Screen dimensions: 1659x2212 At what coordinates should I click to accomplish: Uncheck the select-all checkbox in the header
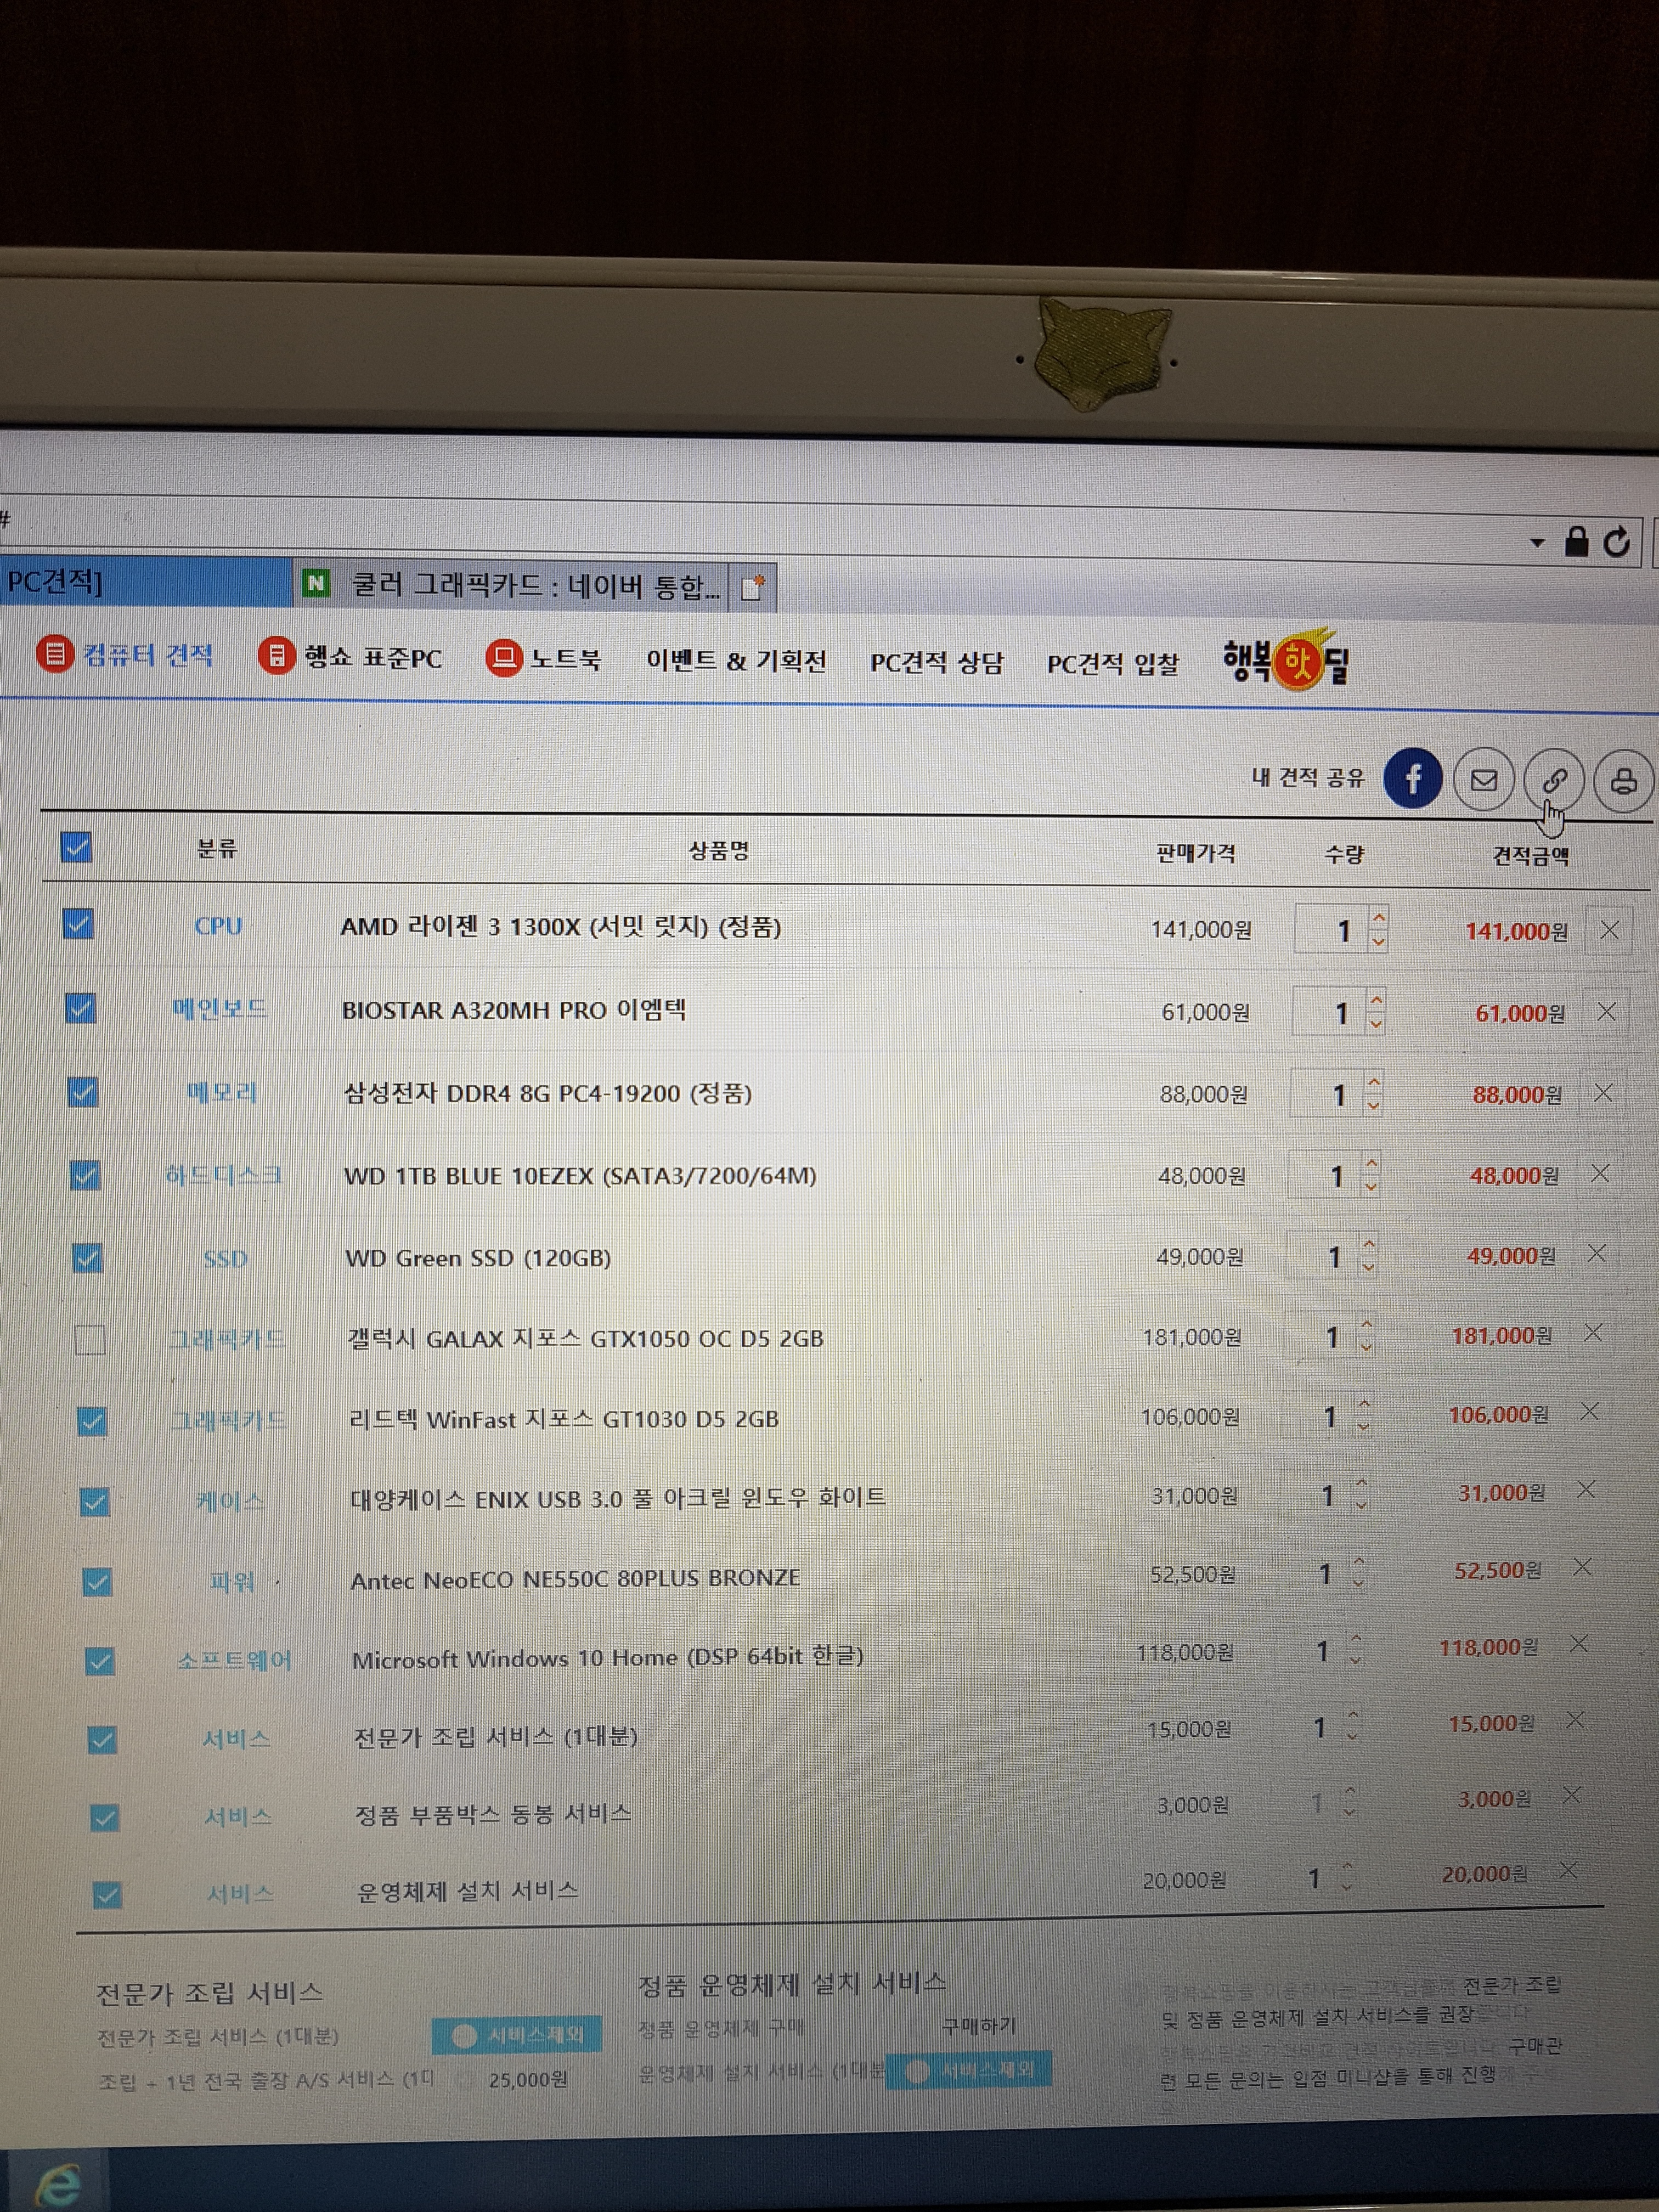tap(77, 847)
